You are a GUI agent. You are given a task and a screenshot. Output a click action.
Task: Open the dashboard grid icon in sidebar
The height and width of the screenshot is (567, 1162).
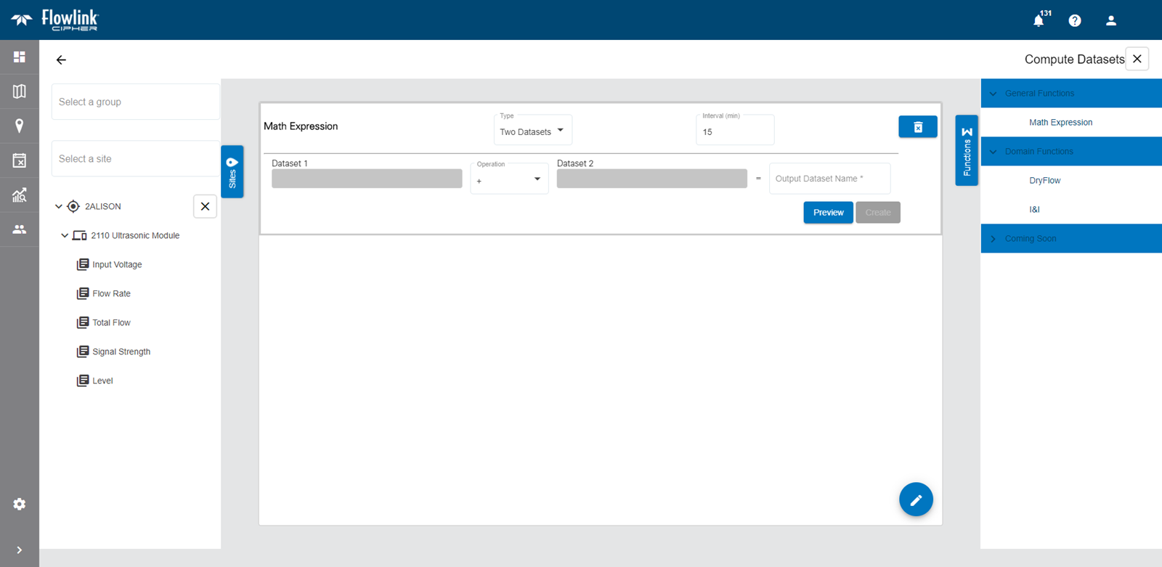click(20, 57)
